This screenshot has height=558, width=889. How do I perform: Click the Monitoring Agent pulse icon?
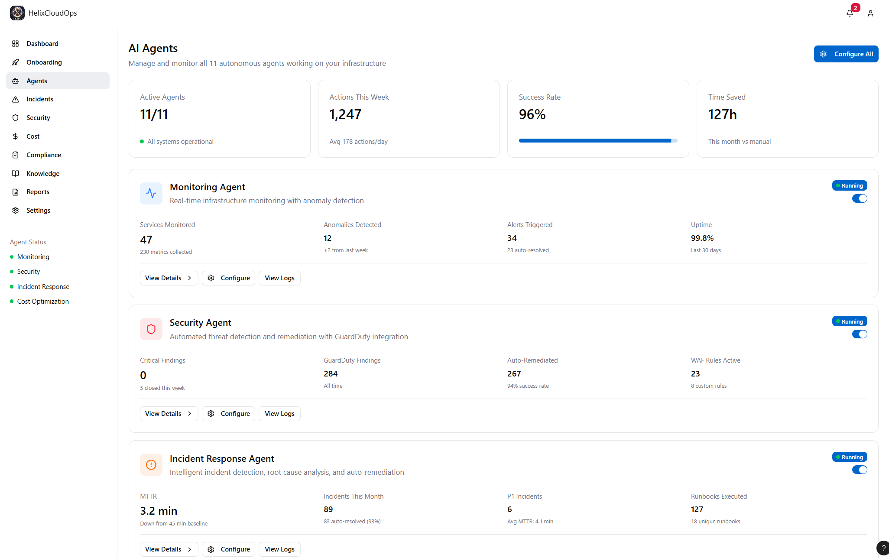click(151, 193)
